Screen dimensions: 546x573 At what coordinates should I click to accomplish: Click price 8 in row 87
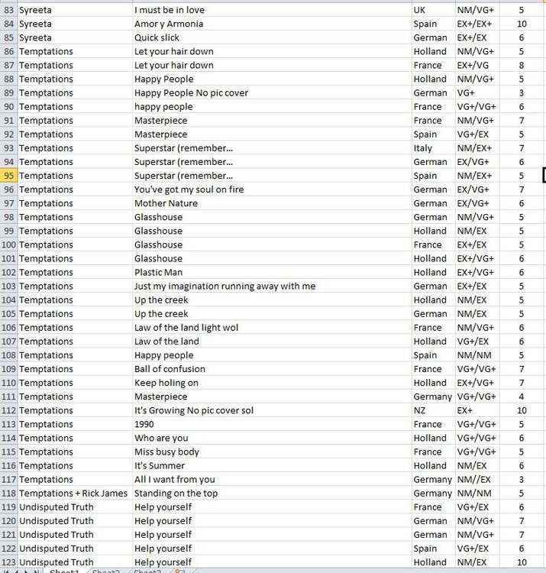click(522, 65)
